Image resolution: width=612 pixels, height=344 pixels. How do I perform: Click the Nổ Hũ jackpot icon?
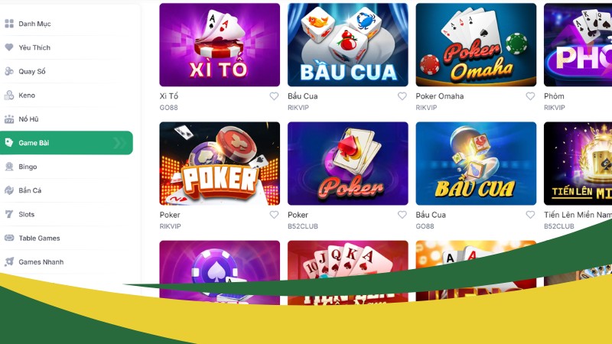point(9,119)
